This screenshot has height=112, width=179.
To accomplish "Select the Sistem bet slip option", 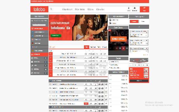I will (143, 21).
